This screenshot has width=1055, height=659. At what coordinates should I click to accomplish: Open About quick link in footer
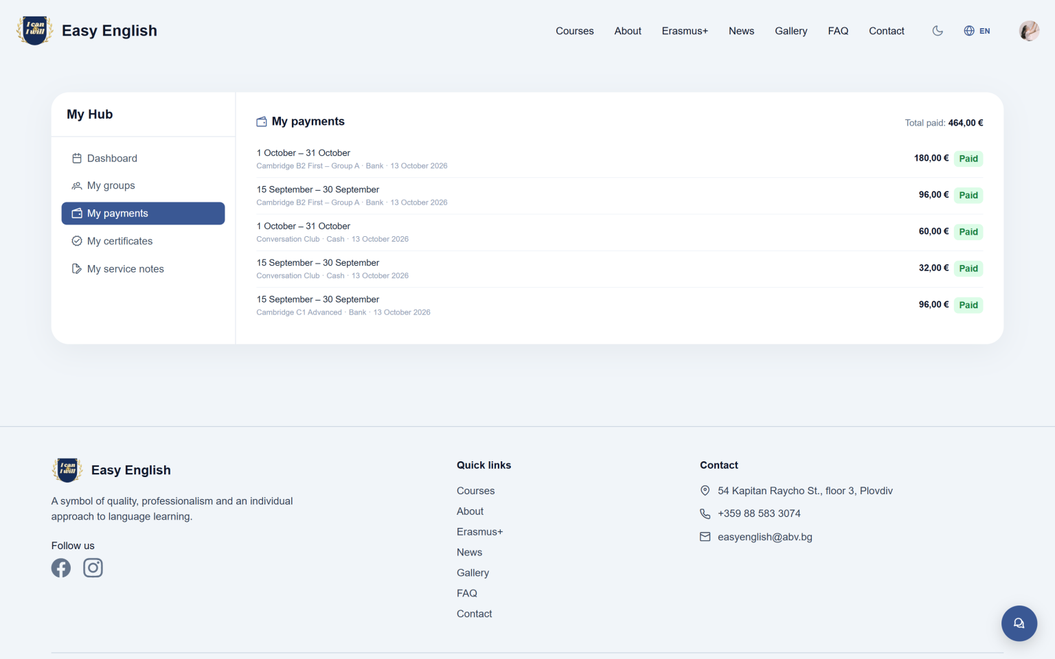[x=470, y=511]
